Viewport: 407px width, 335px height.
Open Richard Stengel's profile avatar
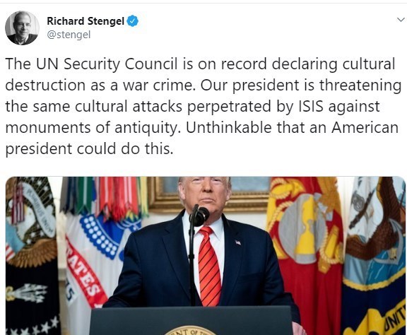pos(23,28)
